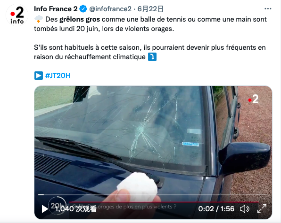Click the blue verified badge
Screen dimensions: 281x223
pyautogui.click(x=83, y=9)
